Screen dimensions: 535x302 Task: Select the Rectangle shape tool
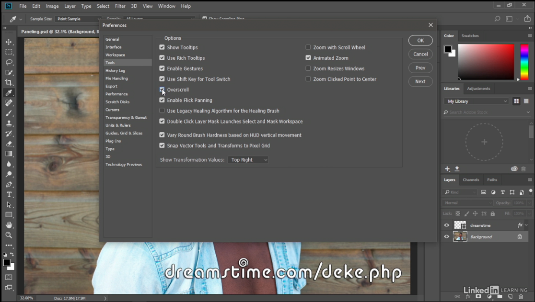tap(9, 215)
